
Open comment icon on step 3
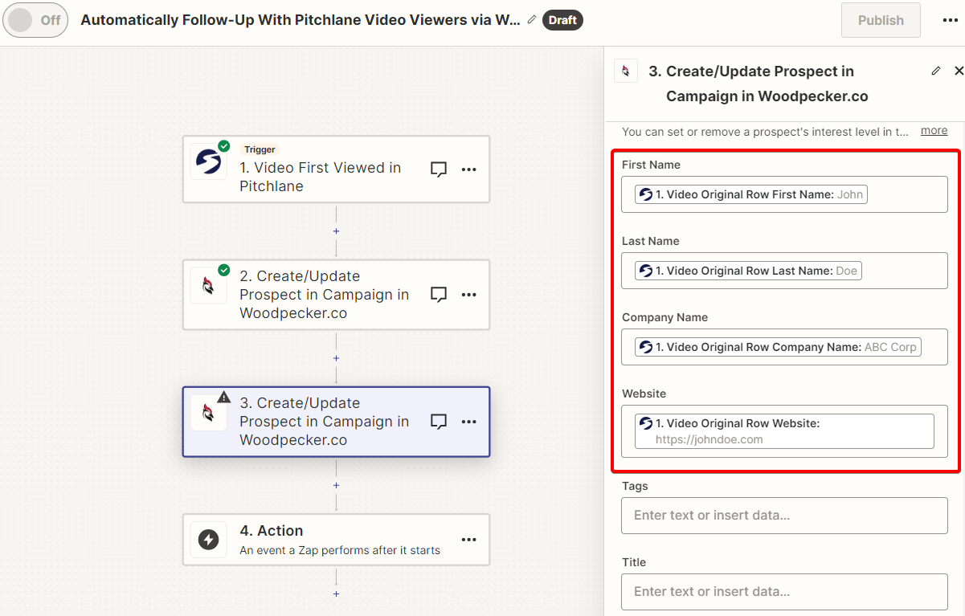439,422
